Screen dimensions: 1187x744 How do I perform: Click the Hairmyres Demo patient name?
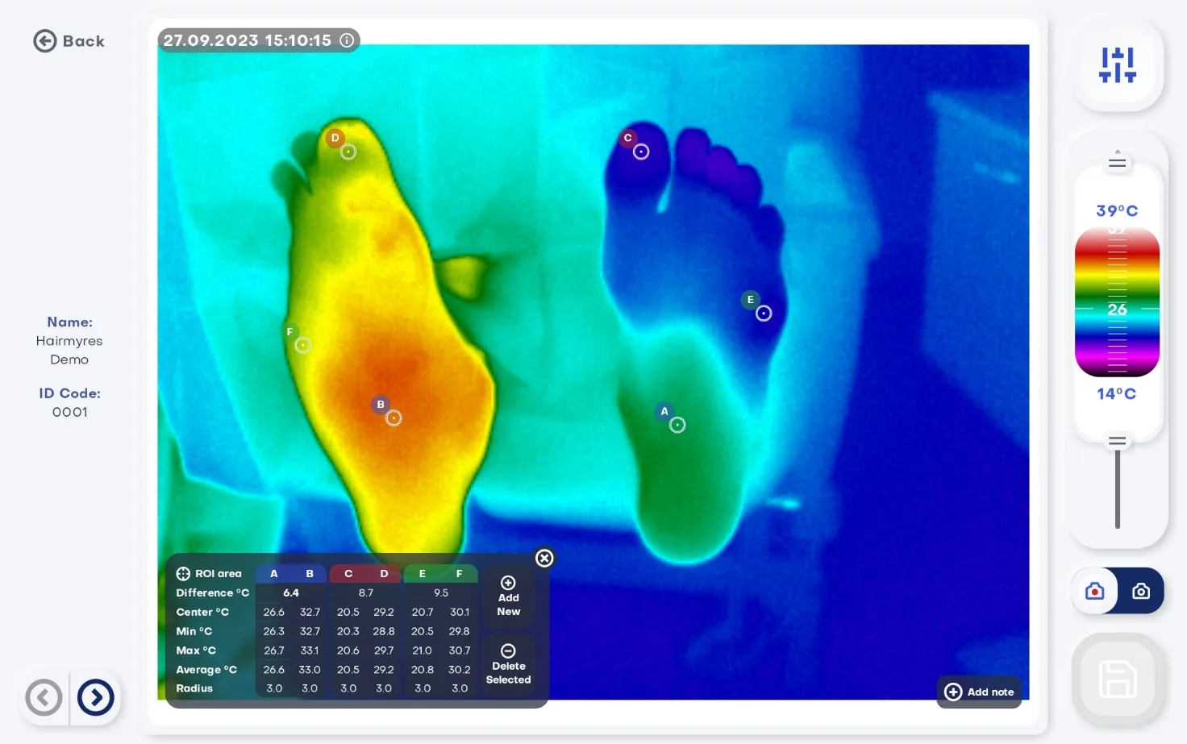pos(69,350)
